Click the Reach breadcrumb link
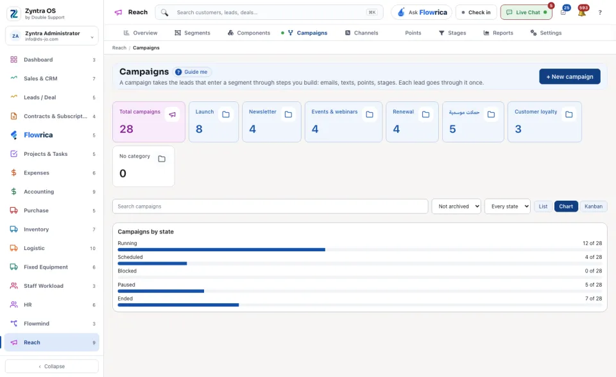616x377 pixels. tap(119, 48)
